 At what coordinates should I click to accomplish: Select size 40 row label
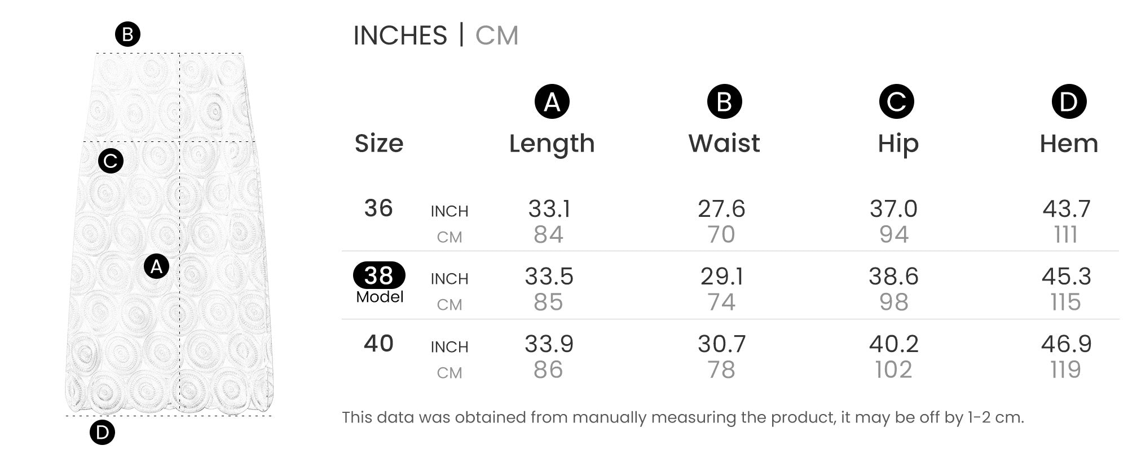tap(378, 344)
